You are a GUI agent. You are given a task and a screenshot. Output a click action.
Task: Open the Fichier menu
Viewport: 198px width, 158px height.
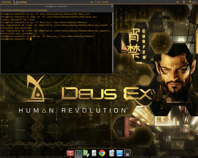pyautogui.click(x=4, y=10)
